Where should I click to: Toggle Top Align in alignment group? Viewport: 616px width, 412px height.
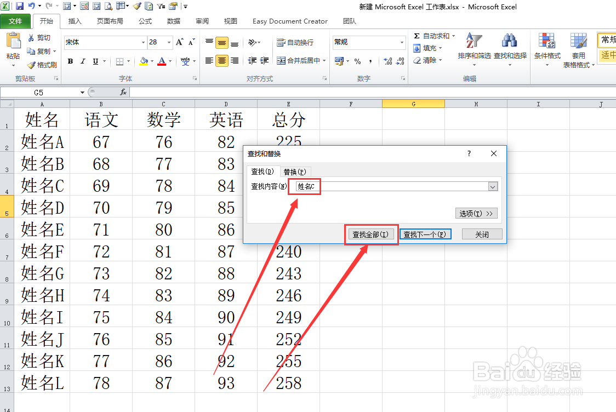(x=209, y=42)
